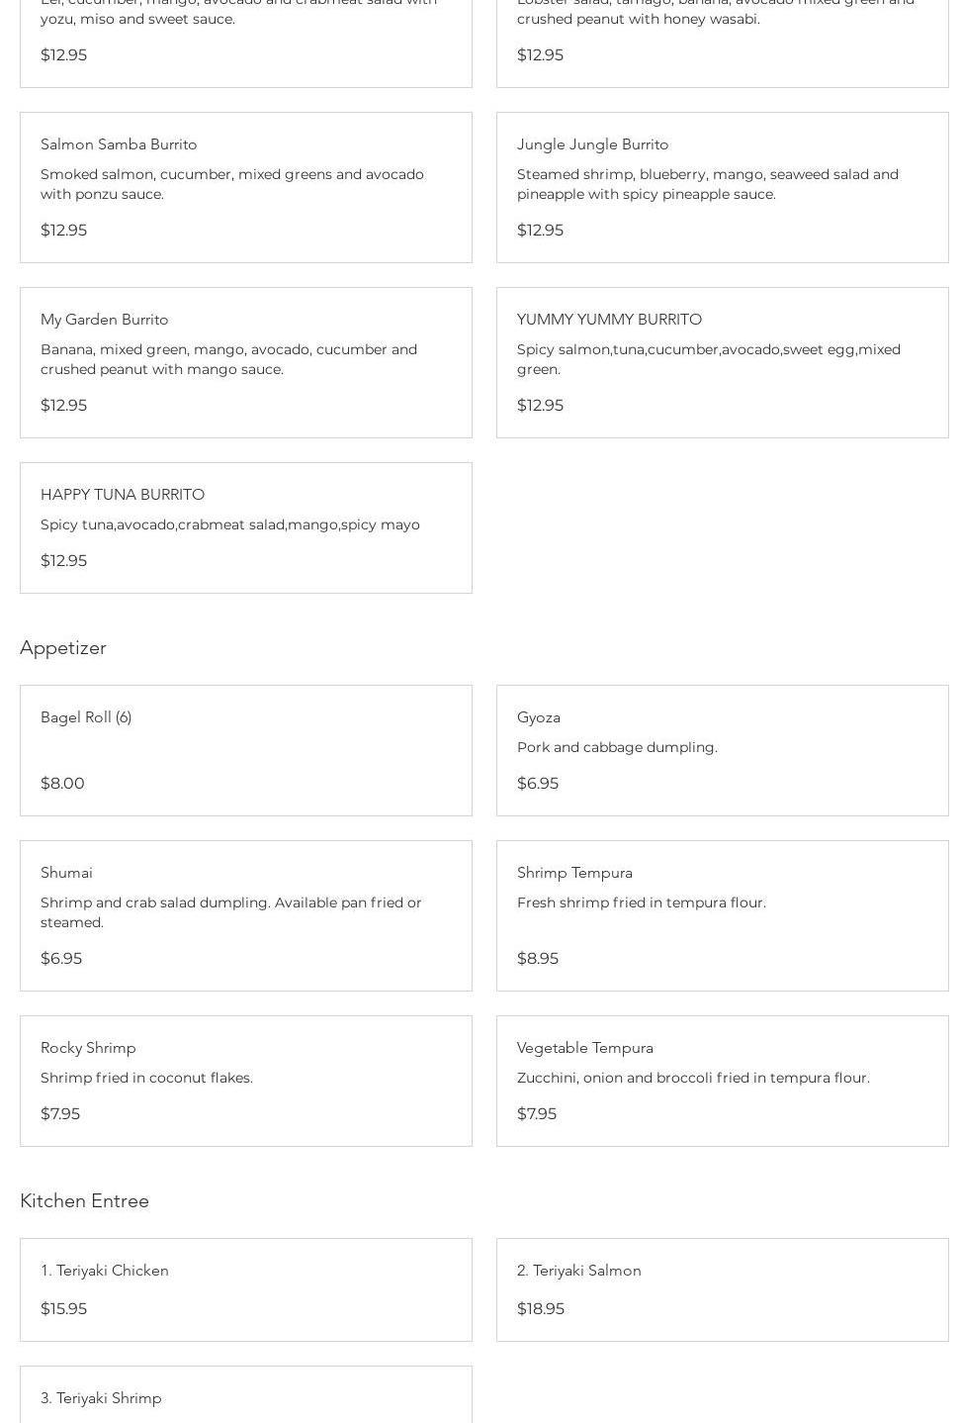Select the Rocky Shrimp appetizer

point(88,1048)
